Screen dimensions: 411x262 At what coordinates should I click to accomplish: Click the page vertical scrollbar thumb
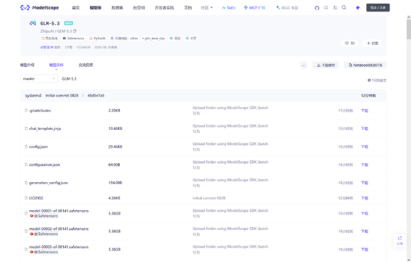pos(409,29)
